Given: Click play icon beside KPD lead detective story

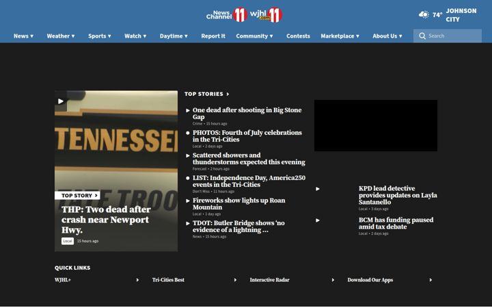Looking at the screenshot, I should (x=318, y=189).
